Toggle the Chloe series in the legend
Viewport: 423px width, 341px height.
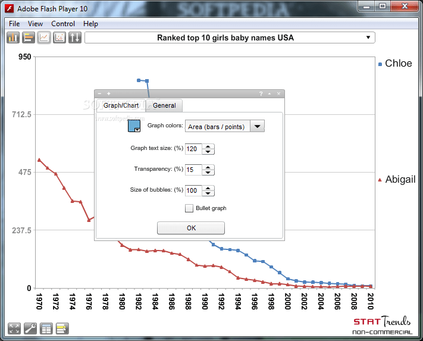396,64
